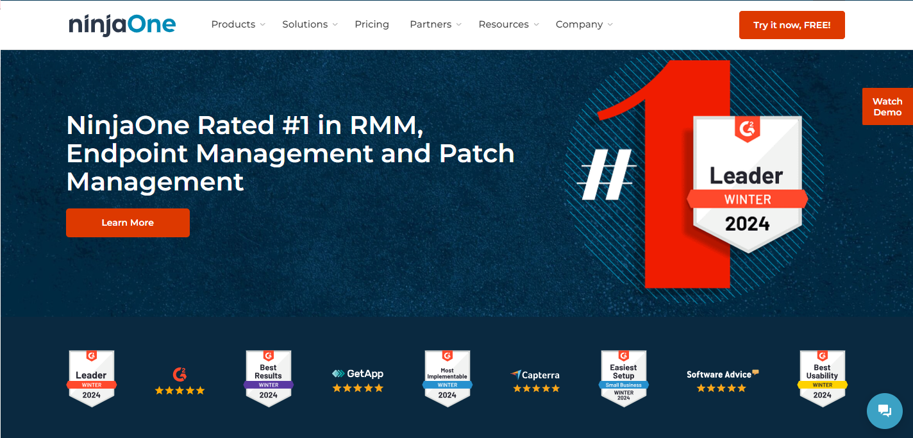The width and height of the screenshot is (913, 438).
Task: Expand the Company menu chevron
Action: 610,24
